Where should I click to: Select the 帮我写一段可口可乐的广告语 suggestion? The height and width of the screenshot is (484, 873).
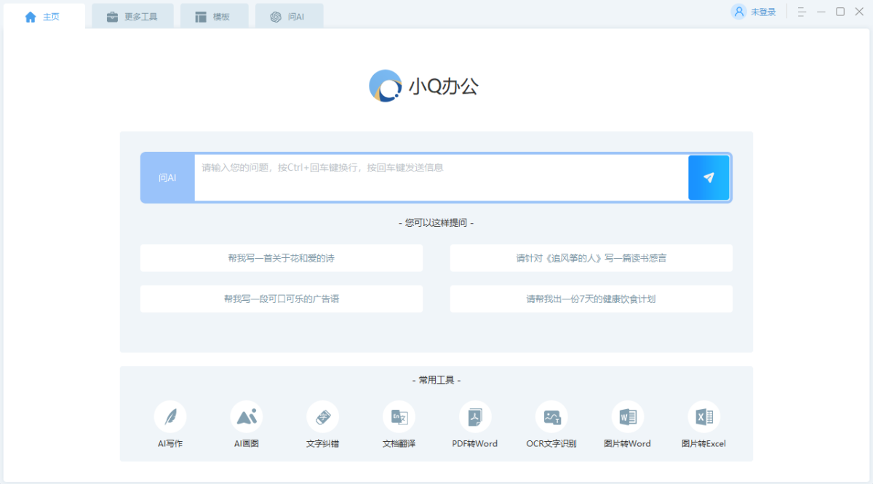click(281, 299)
